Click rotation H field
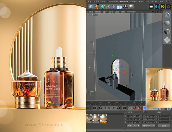This screenshot has width=172, height=132. pos(164,116)
